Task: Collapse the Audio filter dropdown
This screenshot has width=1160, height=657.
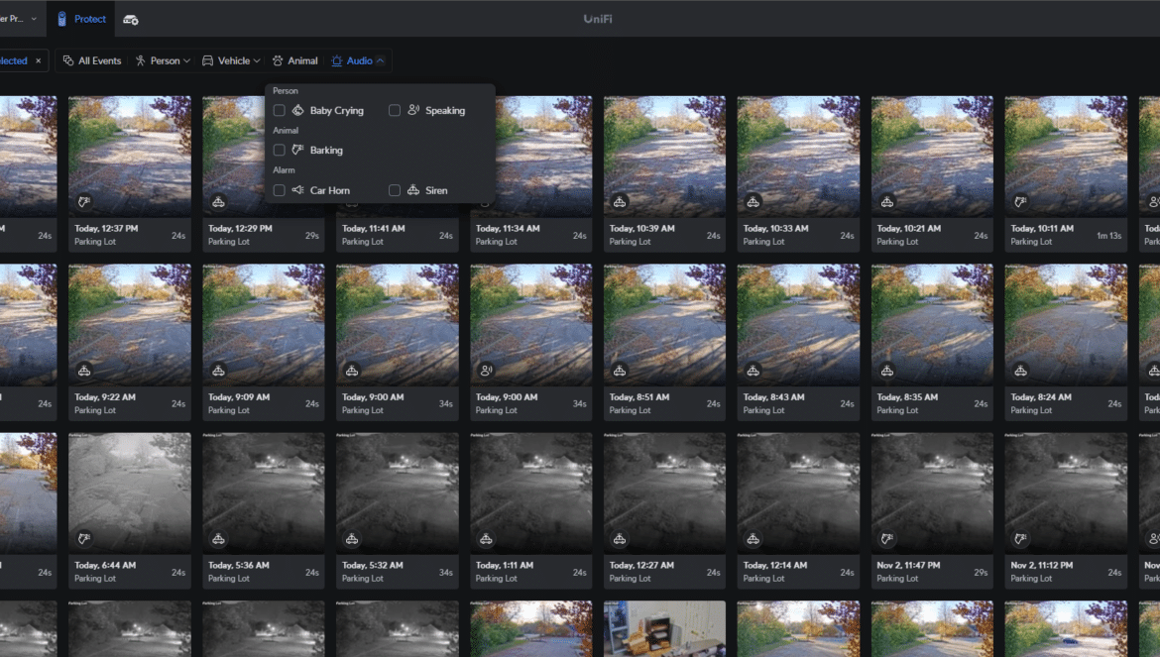Action: [x=358, y=60]
